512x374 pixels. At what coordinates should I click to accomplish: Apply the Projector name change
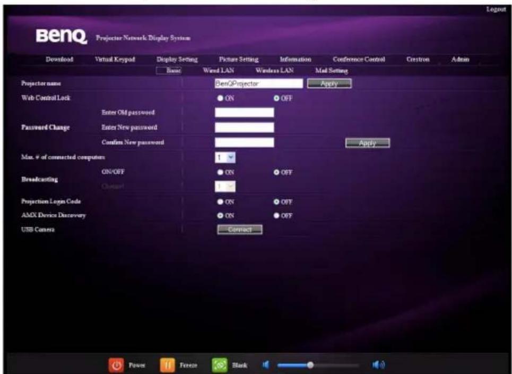(329, 83)
